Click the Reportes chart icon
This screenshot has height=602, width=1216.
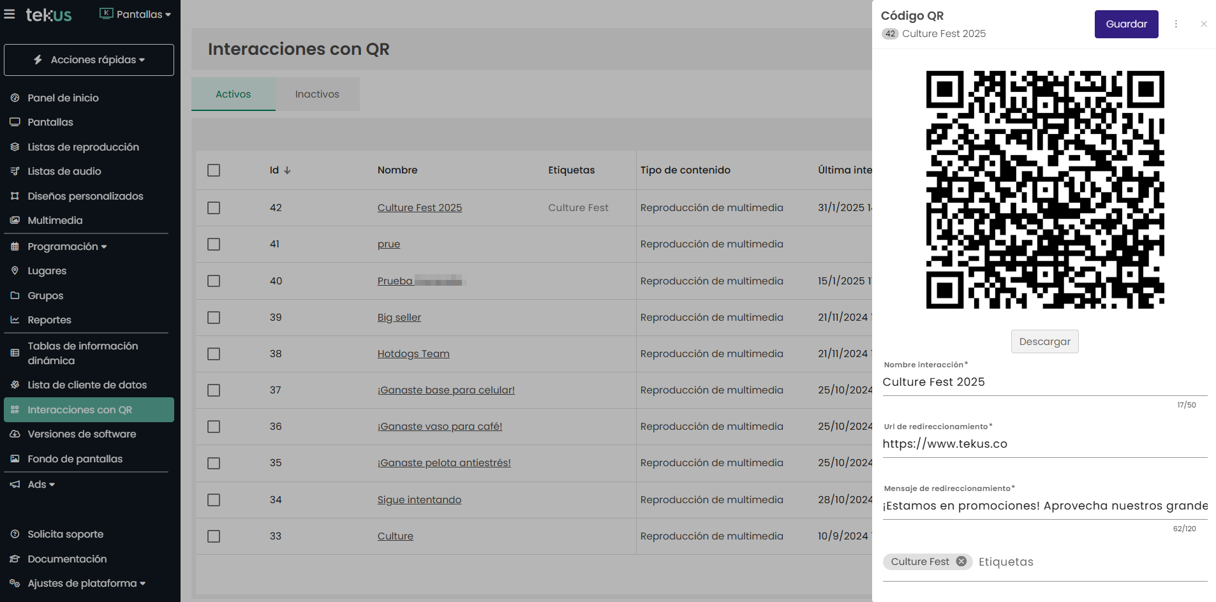pyautogui.click(x=15, y=319)
